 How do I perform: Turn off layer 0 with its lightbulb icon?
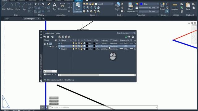click(x=73, y=43)
